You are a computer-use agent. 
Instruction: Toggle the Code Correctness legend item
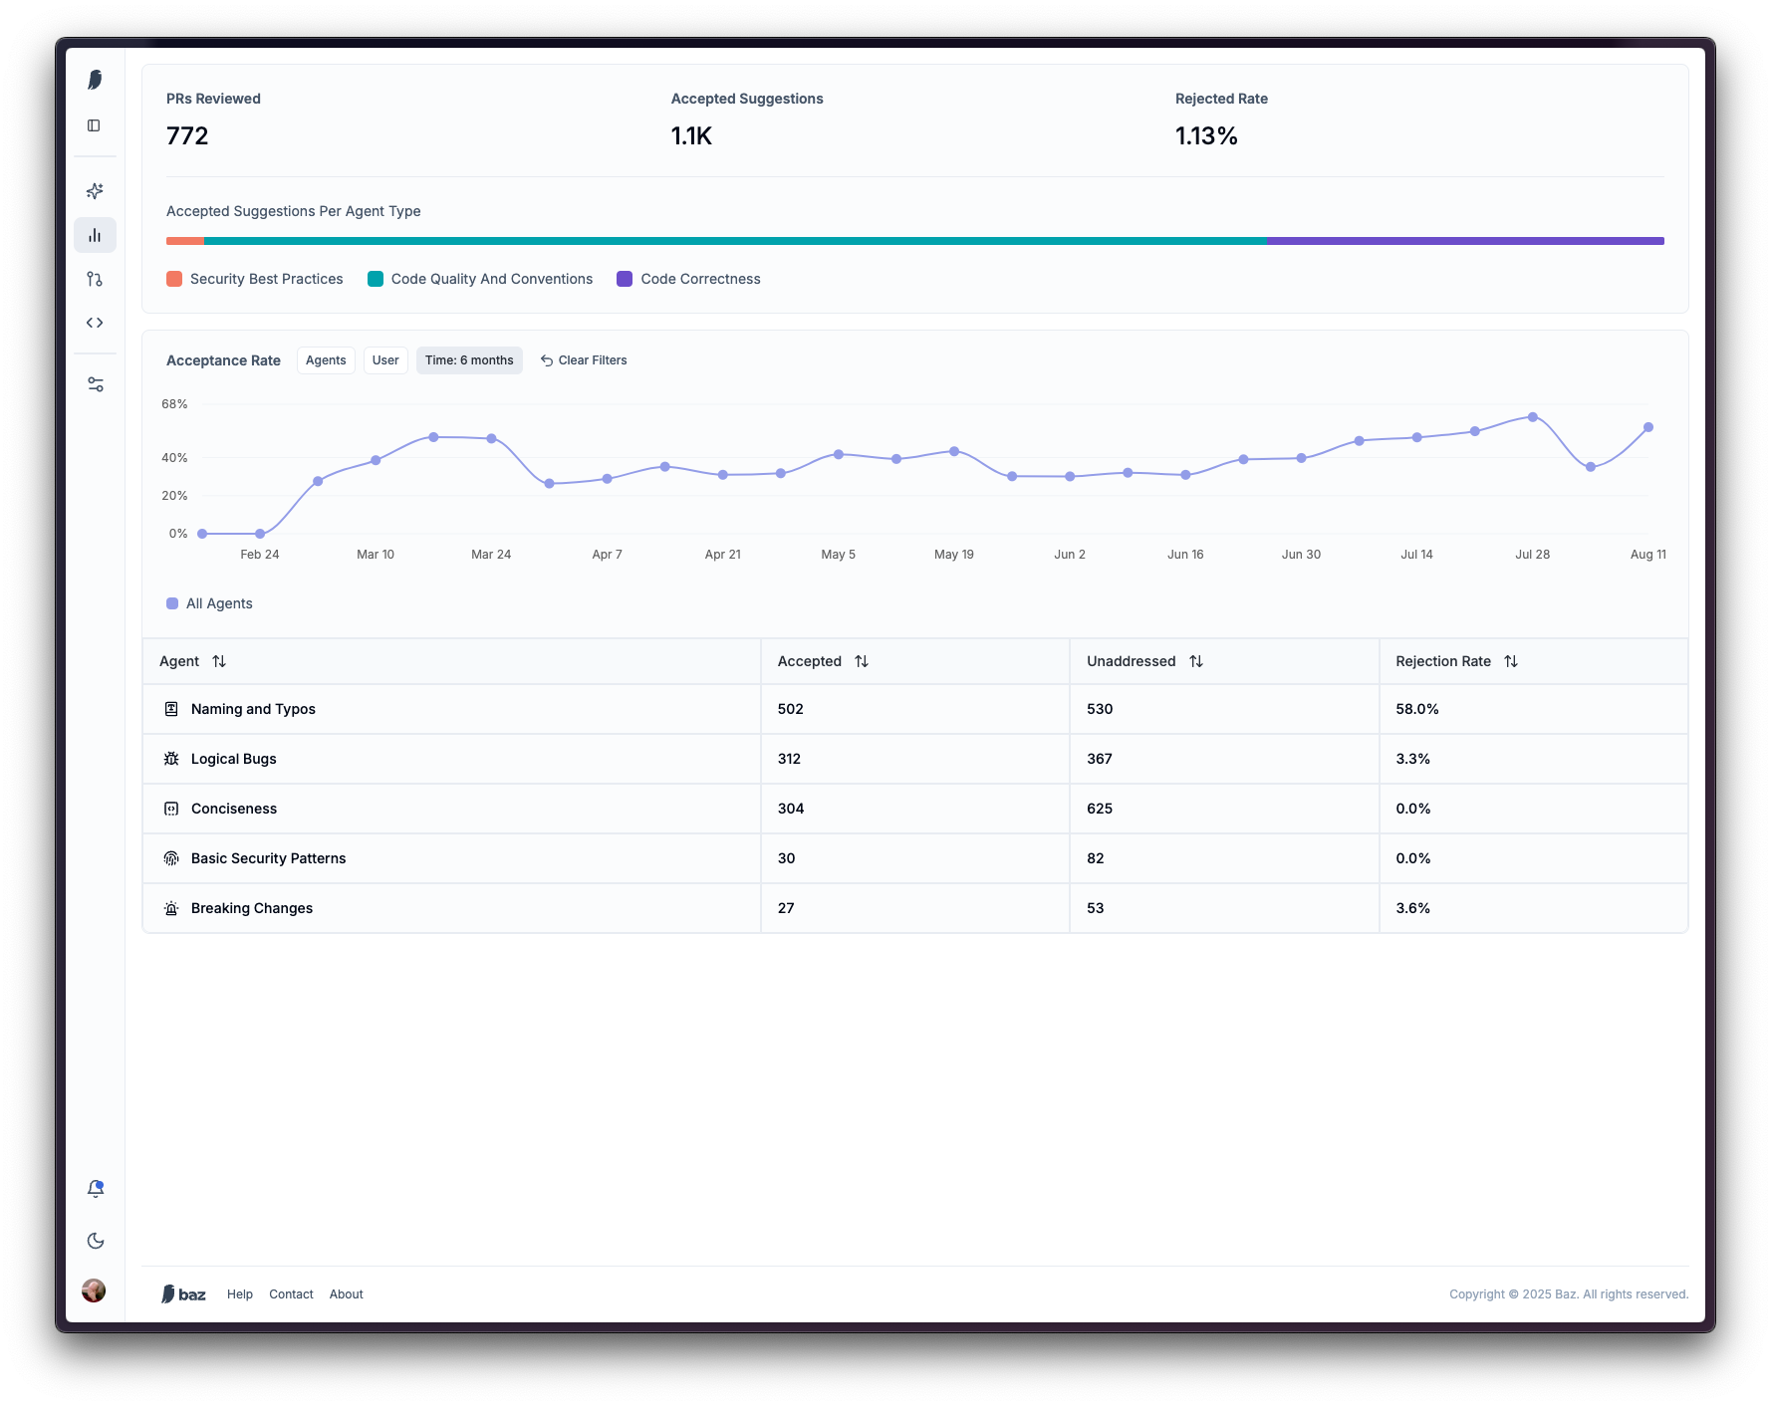tap(688, 279)
